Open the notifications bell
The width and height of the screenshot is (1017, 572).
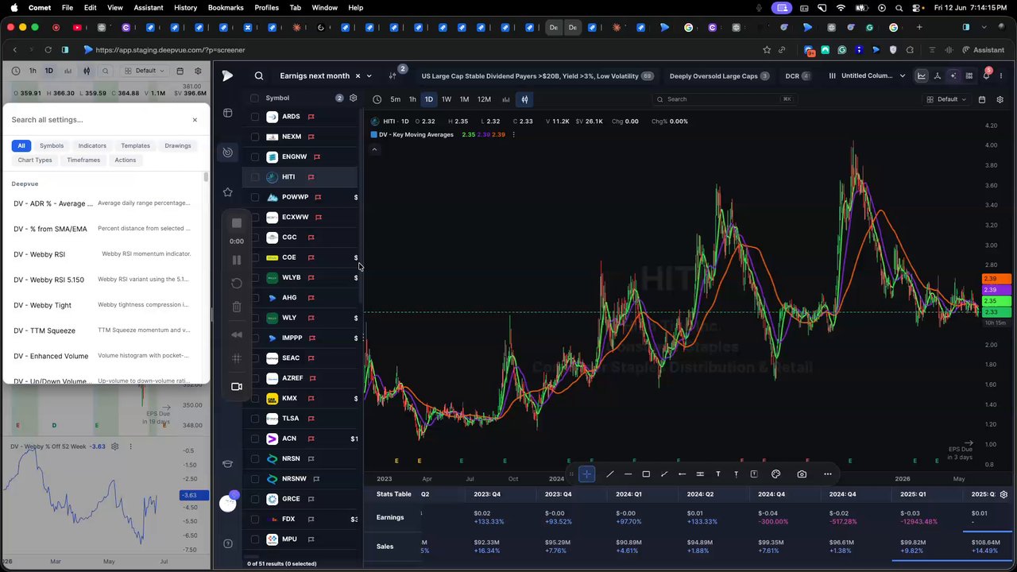tap(987, 75)
